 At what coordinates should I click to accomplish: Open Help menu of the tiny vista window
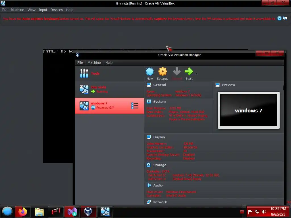(x=70, y=10)
